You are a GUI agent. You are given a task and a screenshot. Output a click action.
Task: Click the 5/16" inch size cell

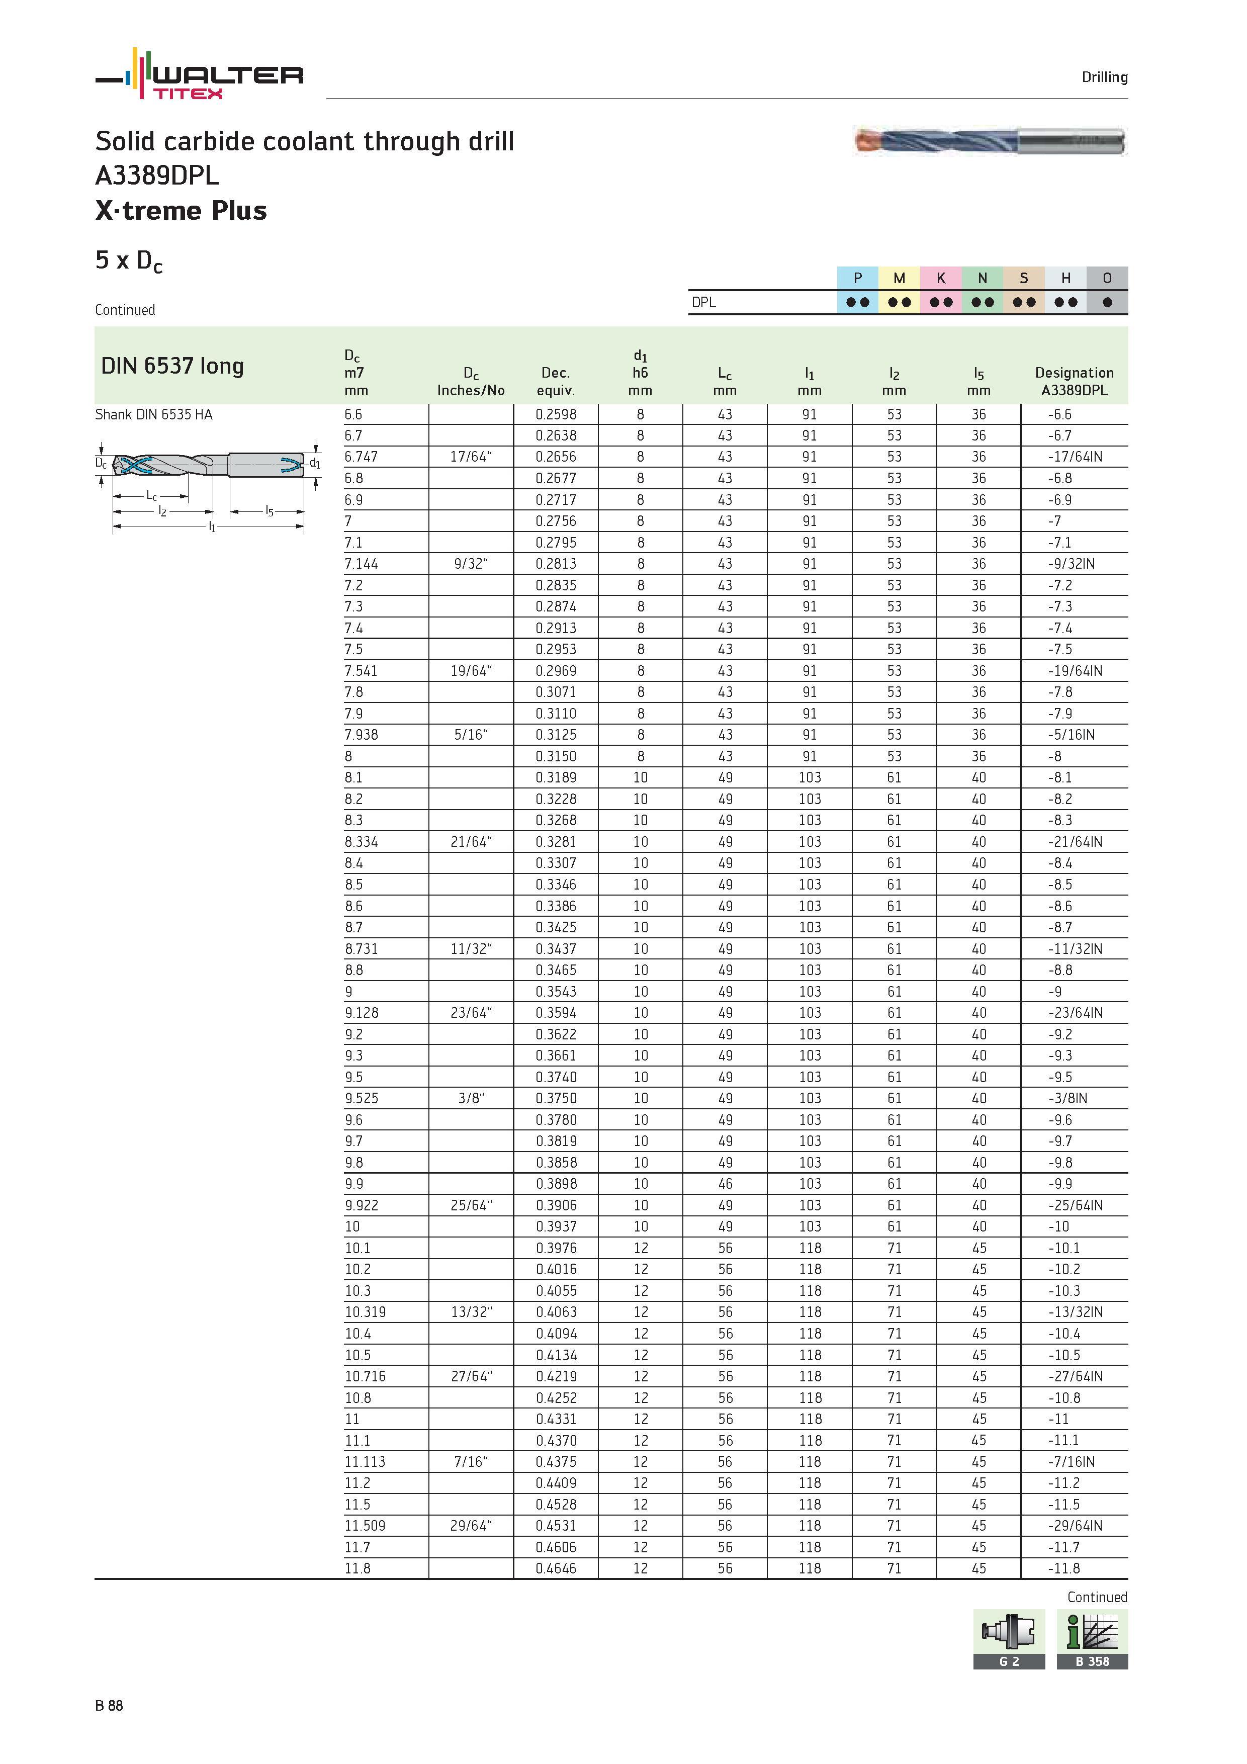pyautogui.click(x=471, y=735)
